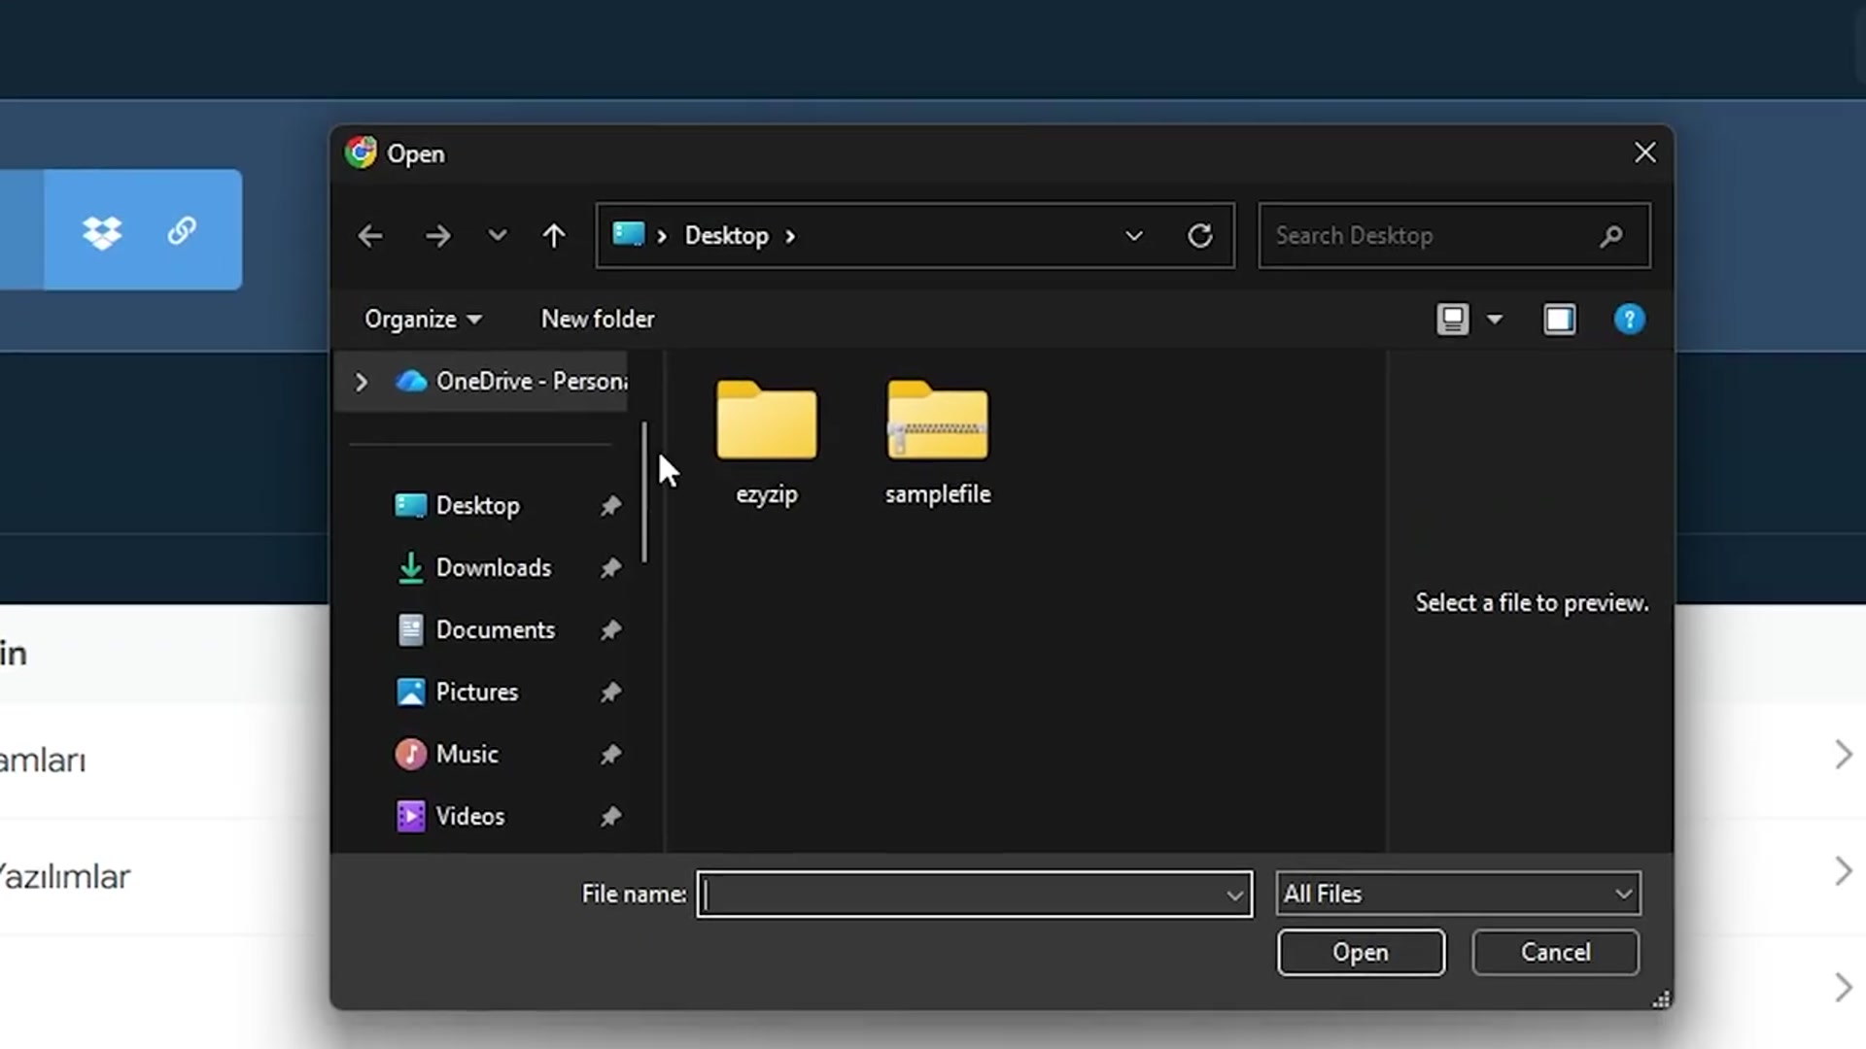This screenshot has width=1866, height=1049.
Task: Go up one folder level
Action: tap(554, 236)
